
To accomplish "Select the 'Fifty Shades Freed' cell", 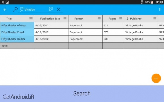I will 17,32.
